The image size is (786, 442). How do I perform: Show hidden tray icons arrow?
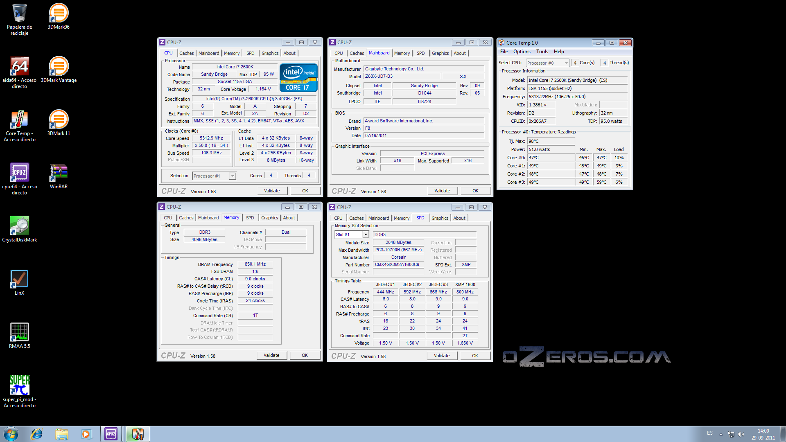[721, 434]
